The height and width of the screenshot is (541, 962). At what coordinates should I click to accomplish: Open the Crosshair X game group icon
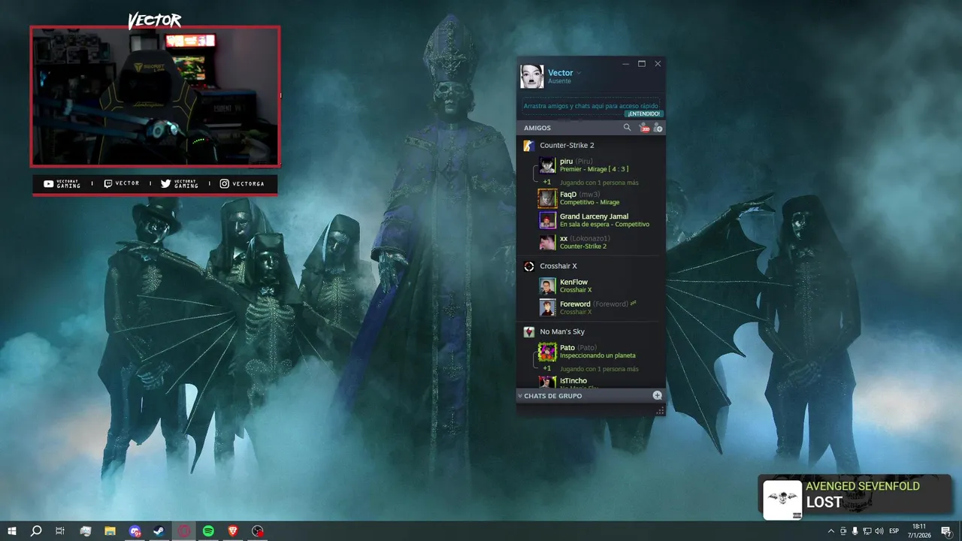(x=529, y=266)
